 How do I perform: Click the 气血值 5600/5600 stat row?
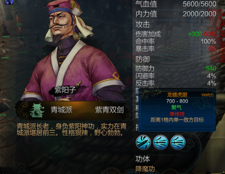pos(176,4)
